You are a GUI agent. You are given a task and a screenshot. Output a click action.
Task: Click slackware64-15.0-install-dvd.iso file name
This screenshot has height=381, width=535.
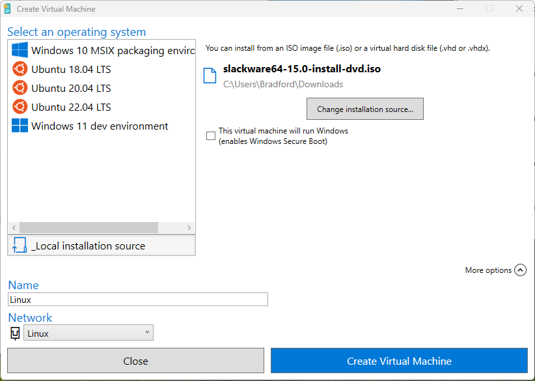[x=302, y=69]
